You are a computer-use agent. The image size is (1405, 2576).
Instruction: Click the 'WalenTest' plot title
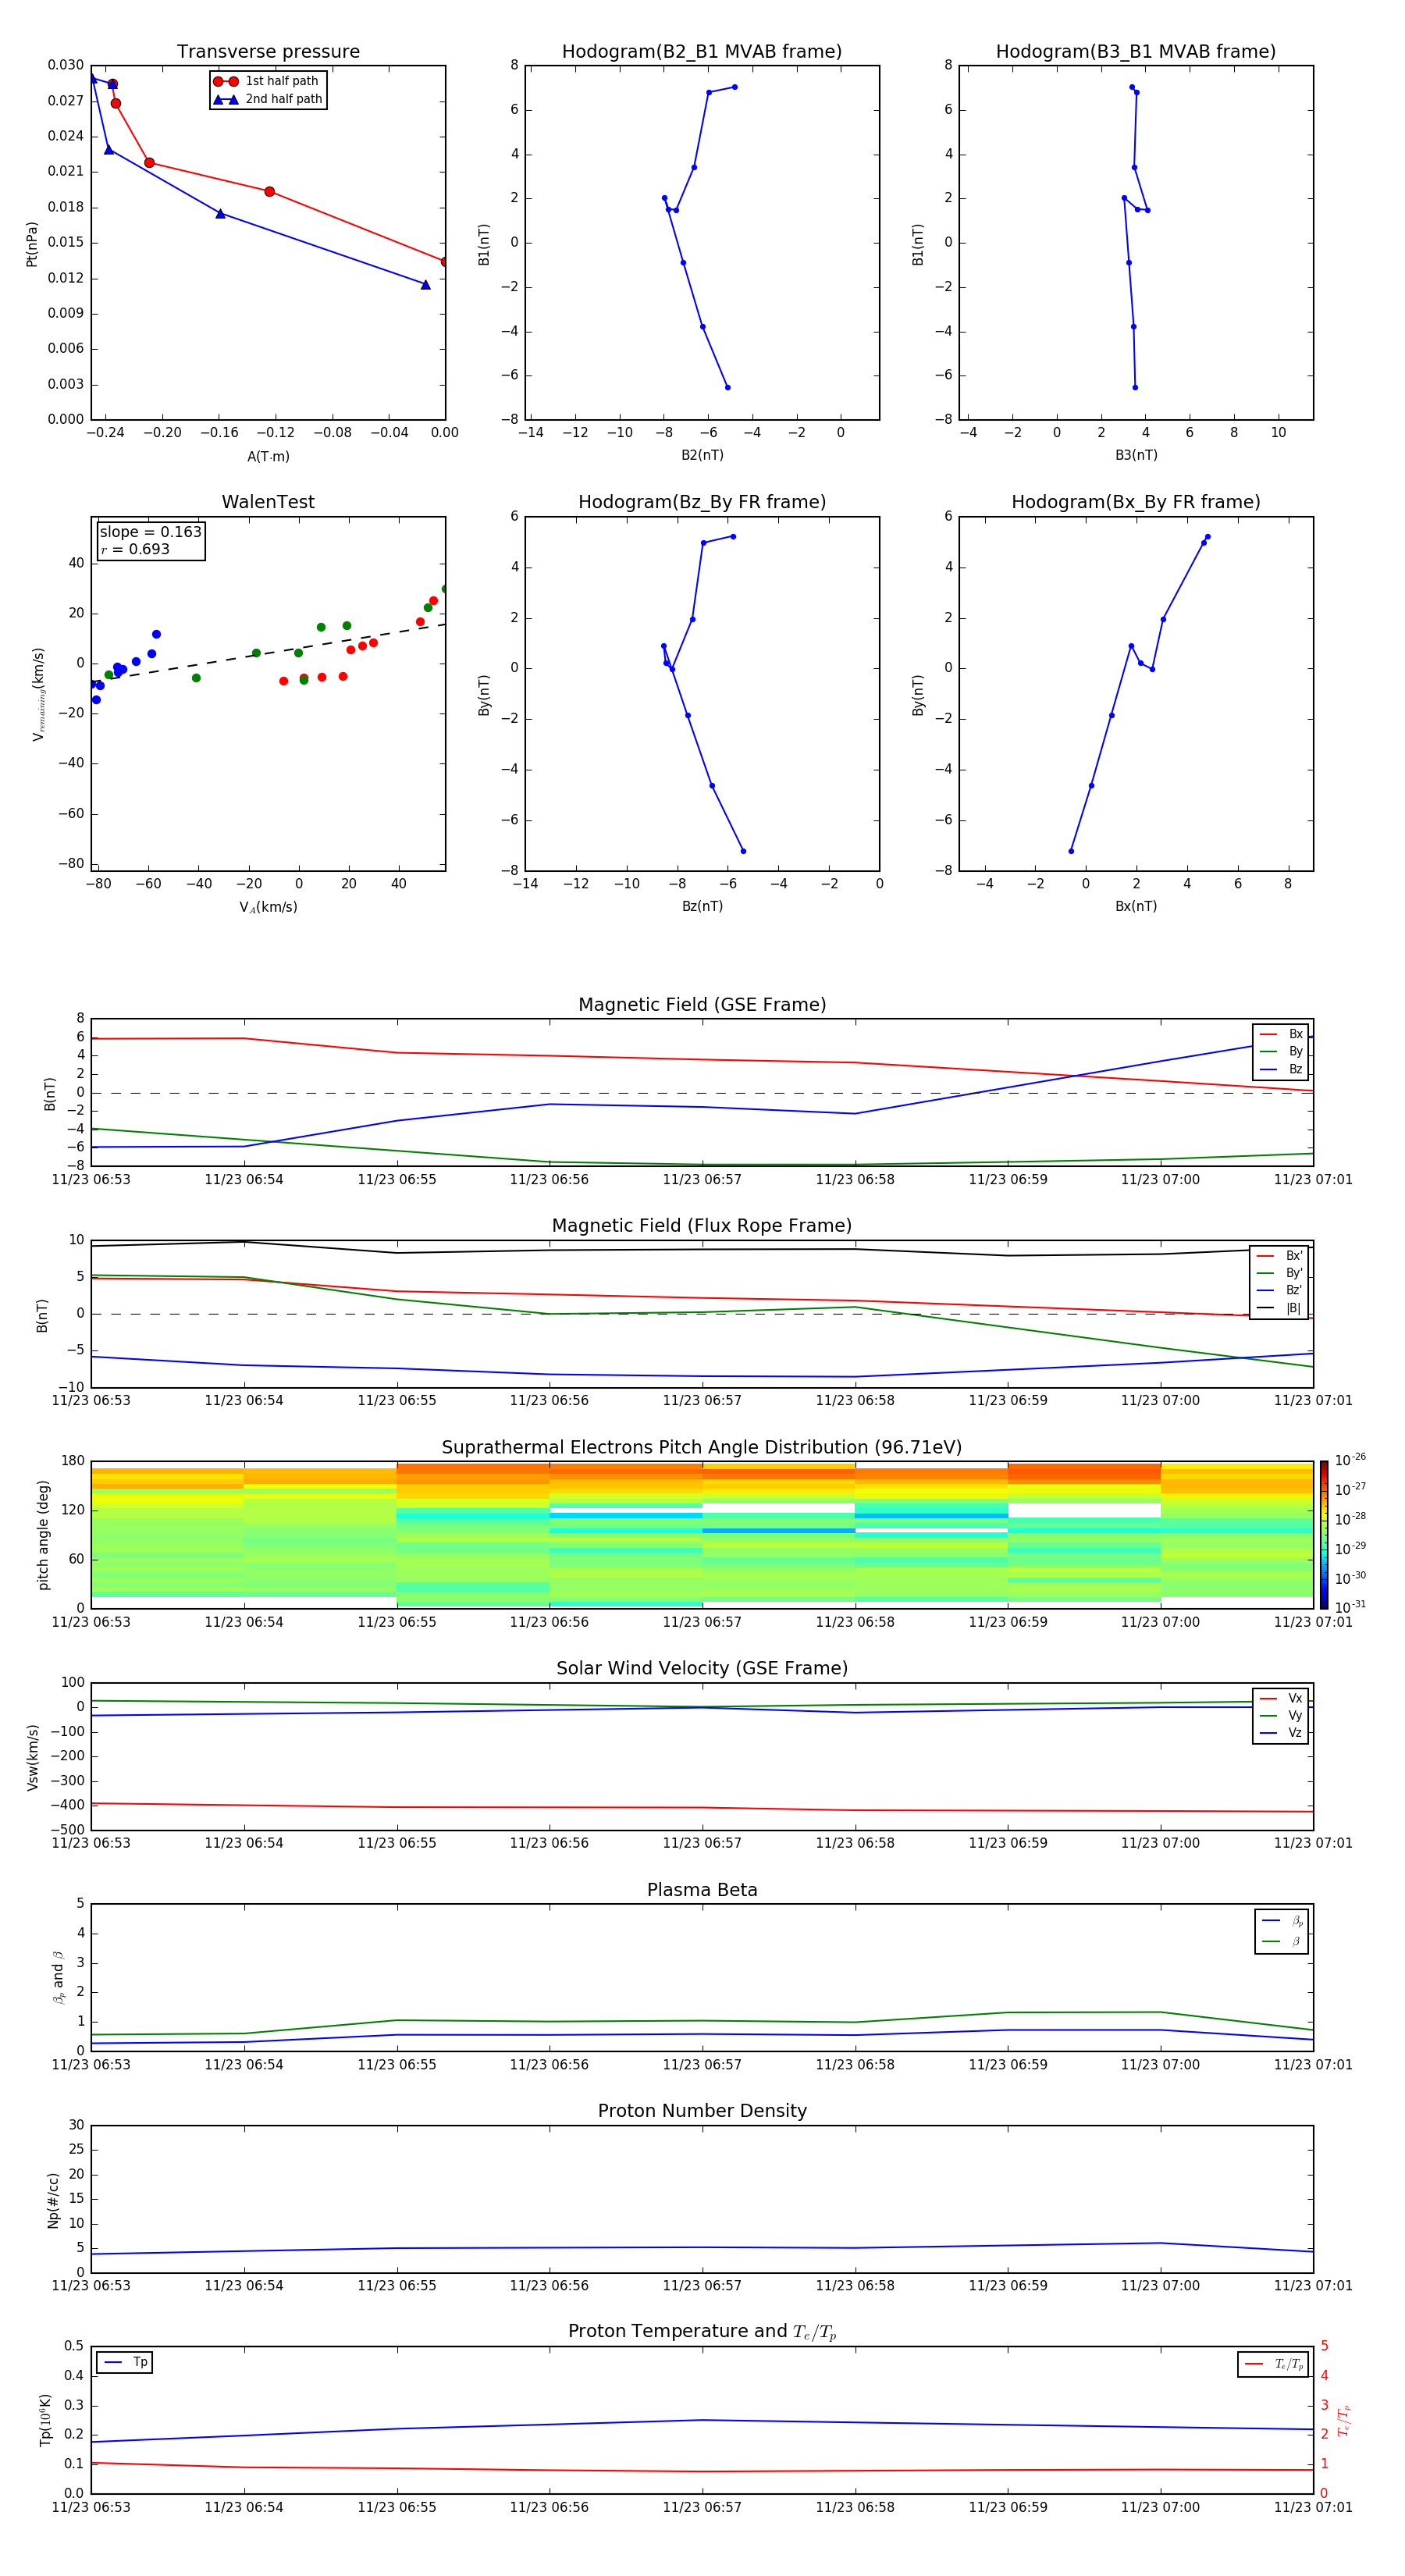click(x=268, y=502)
